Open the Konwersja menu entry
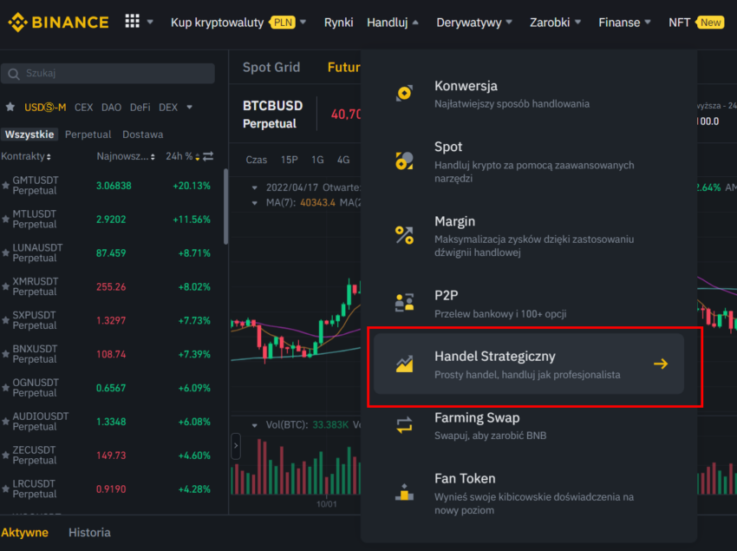This screenshot has width=737, height=551. click(x=529, y=94)
